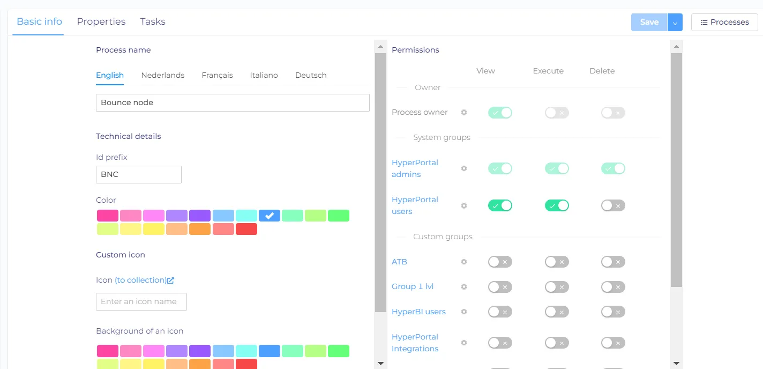Enable Delete permission for HyperPortal Integrations

click(x=613, y=343)
